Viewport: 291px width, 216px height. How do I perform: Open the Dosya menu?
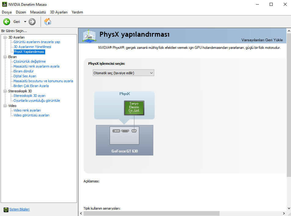[7, 12]
